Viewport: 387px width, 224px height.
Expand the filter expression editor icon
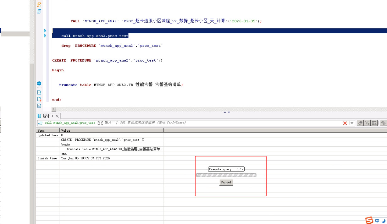tap(100, 123)
